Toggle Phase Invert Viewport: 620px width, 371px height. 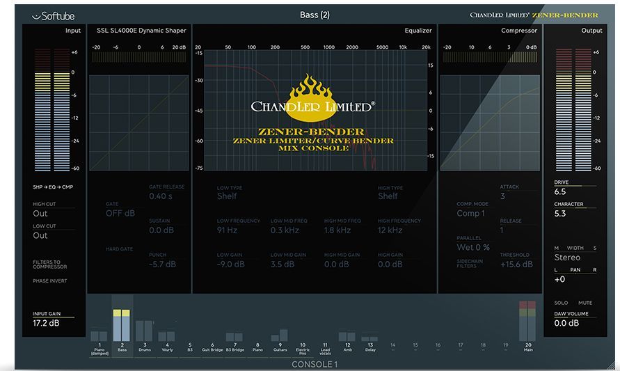(50, 281)
